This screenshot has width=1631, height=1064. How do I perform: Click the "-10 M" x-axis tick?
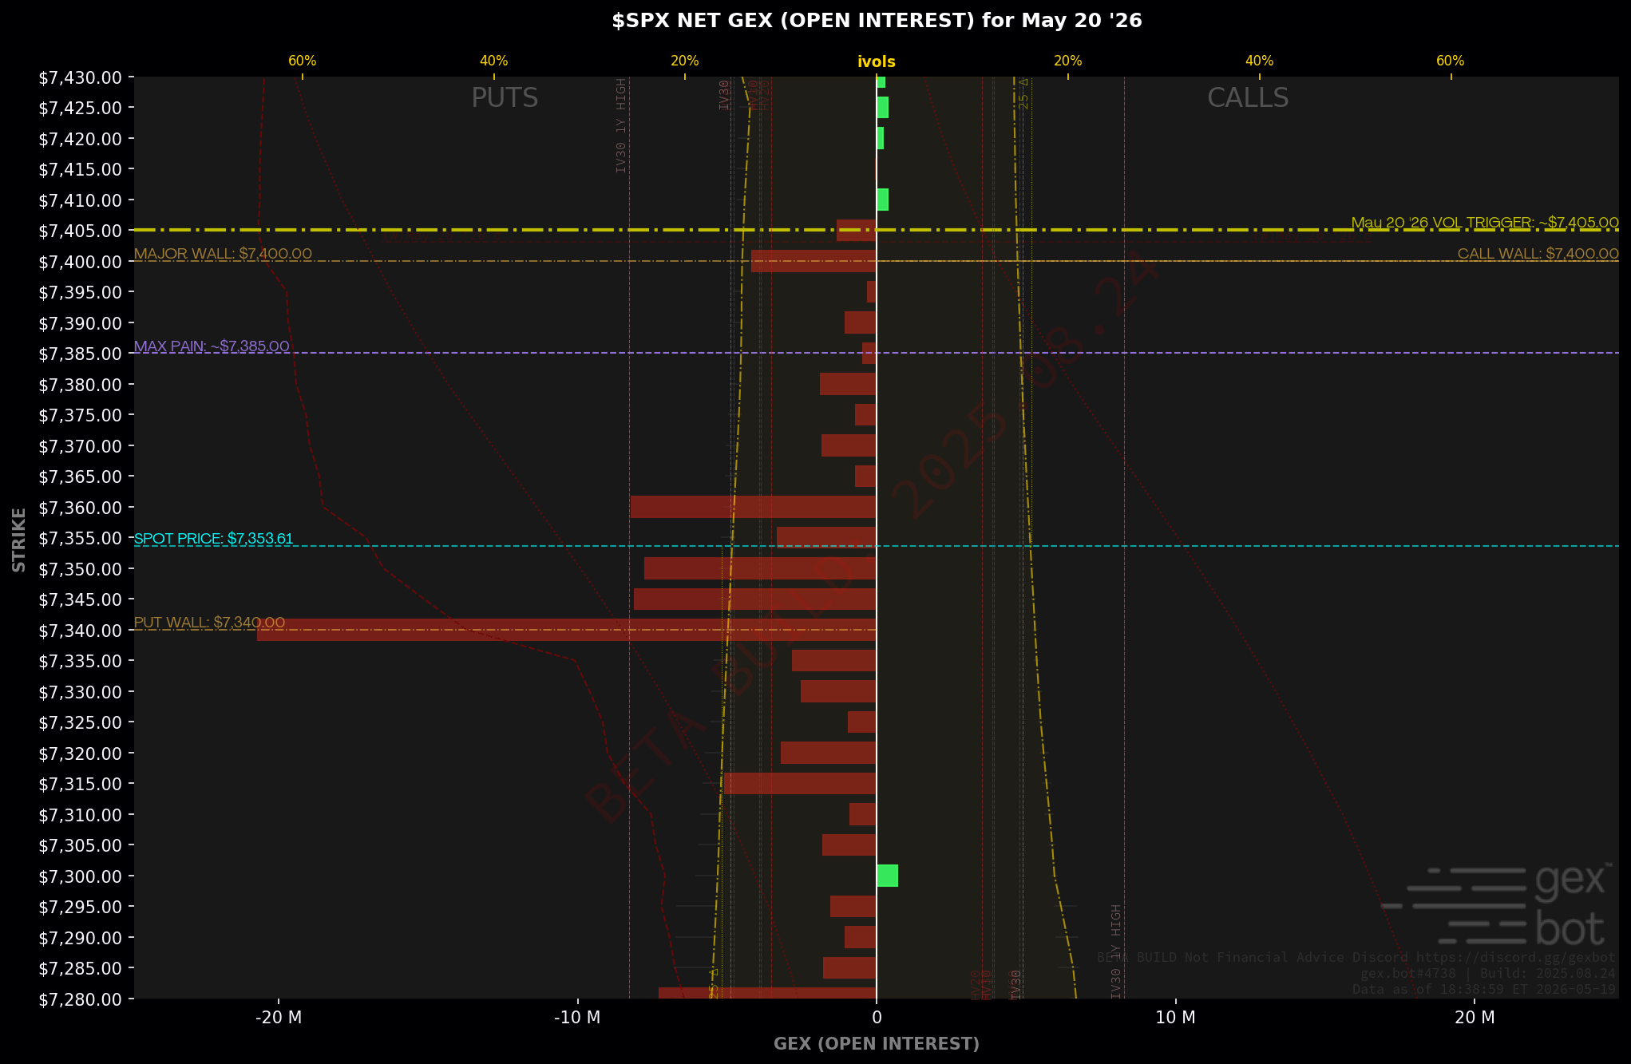click(x=577, y=1017)
